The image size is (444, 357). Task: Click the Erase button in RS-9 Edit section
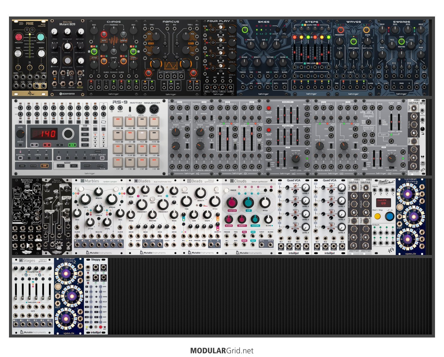pyautogui.click(x=85, y=139)
